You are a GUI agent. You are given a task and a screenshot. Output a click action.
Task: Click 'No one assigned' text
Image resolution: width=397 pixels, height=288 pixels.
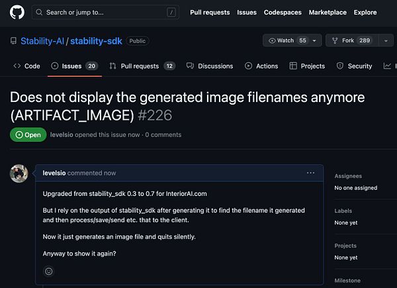coord(356,188)
